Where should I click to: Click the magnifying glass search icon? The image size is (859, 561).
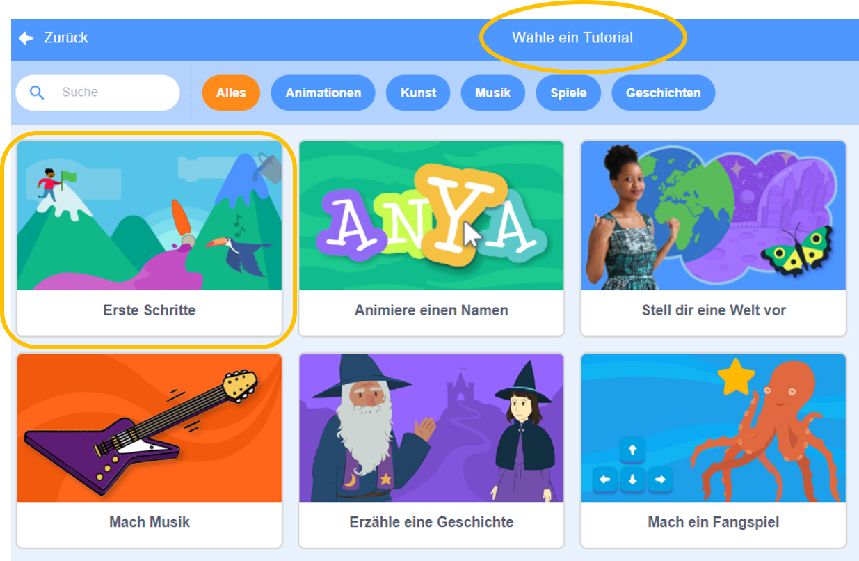pyautogui.click(x=38, y=93)
